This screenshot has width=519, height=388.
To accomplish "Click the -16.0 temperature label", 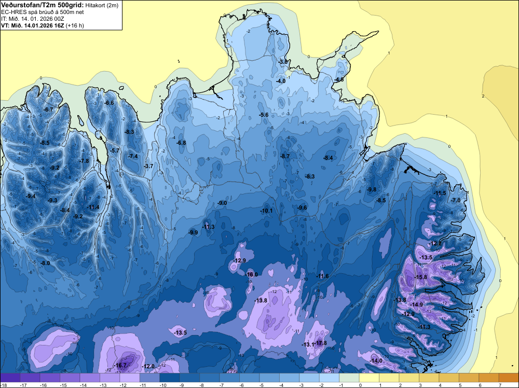I will click(x=252, y=274).
